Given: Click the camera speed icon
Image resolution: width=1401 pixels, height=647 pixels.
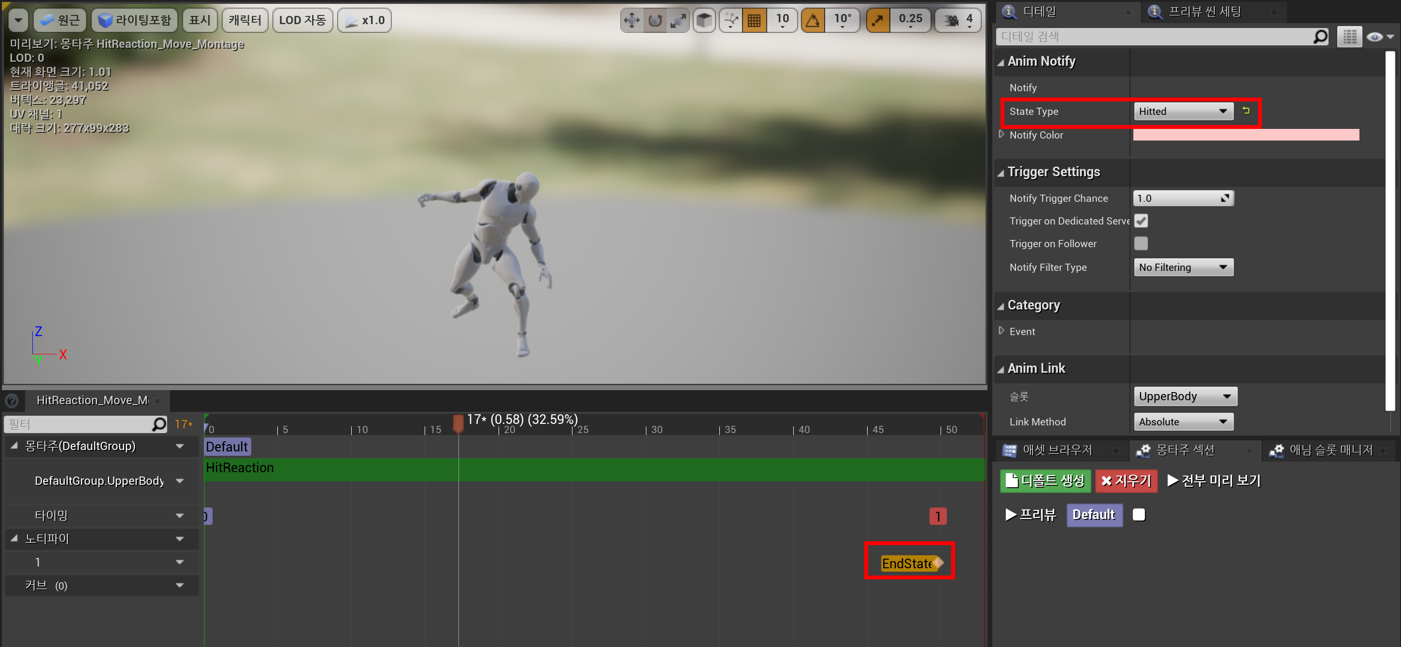Looking at the screenshot, I should (951, 21).
